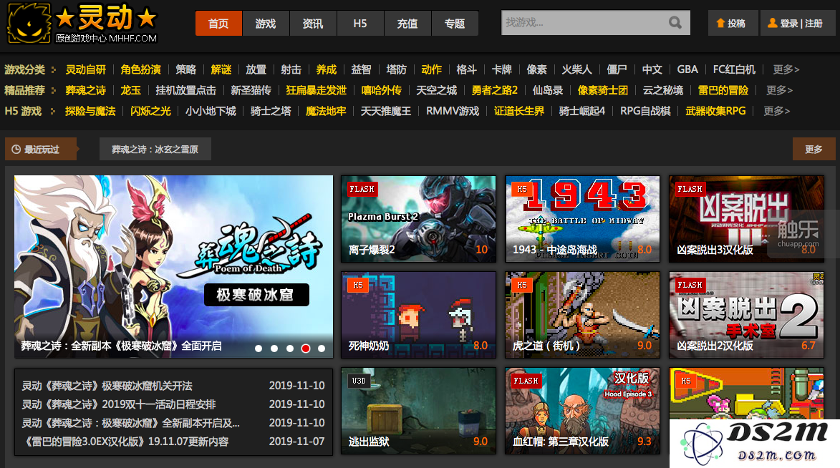Choose the 解谜 game category
The height and width of the screenshot is (468, 840).
pyautogui.click(x=221, y=69)
